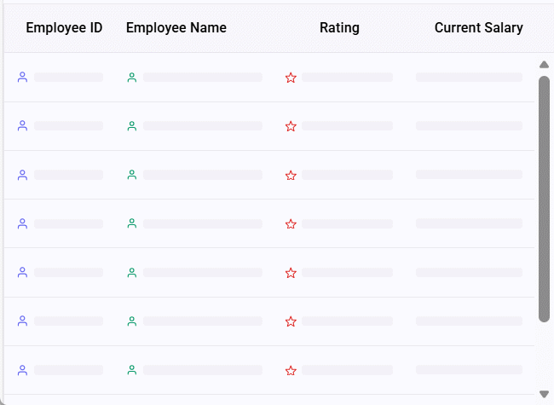Viewport: 554px width, 405px height.
Task: Click the purple user icon in first row
Action: pyautogui.click(x=23, y=77)
